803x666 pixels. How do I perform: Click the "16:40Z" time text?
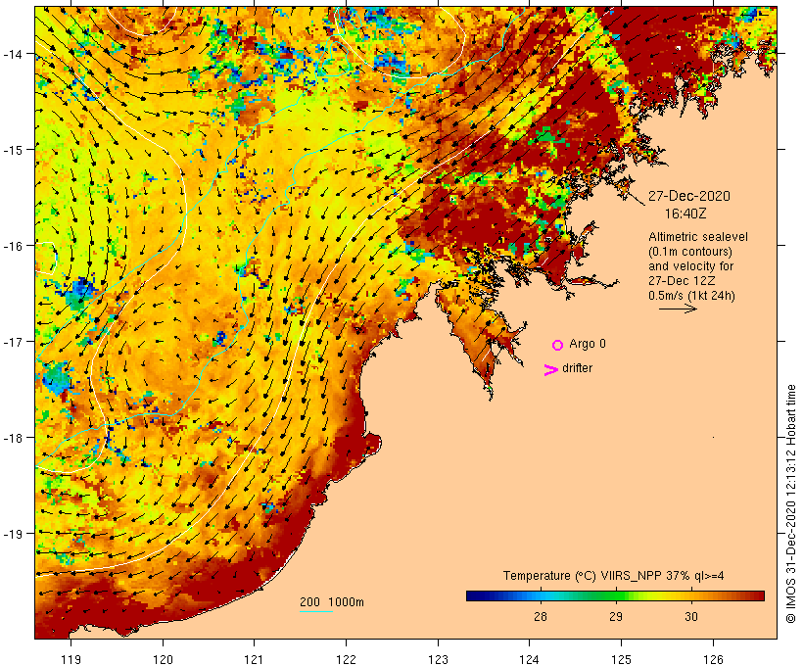coord(685,214)
